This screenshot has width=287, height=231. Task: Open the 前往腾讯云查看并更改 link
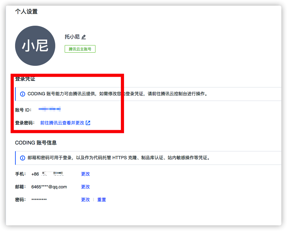62,123
